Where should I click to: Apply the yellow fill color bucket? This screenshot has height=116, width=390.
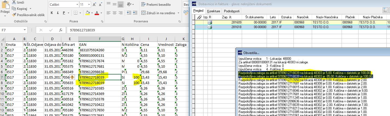[x=88, y=13]
